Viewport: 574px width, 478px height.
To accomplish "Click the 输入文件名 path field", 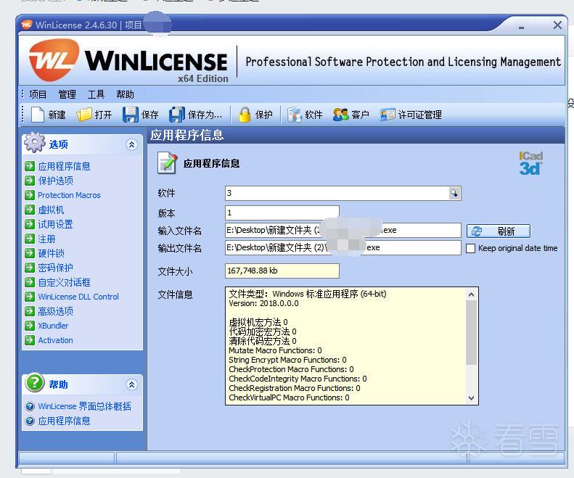I will 343,230.
